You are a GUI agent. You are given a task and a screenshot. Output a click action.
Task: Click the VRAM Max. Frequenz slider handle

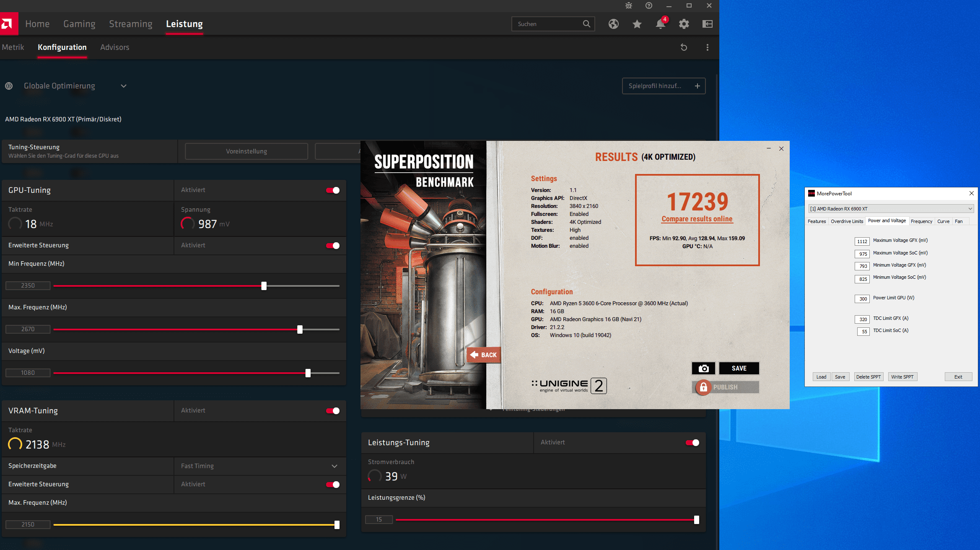pos(337,525)
